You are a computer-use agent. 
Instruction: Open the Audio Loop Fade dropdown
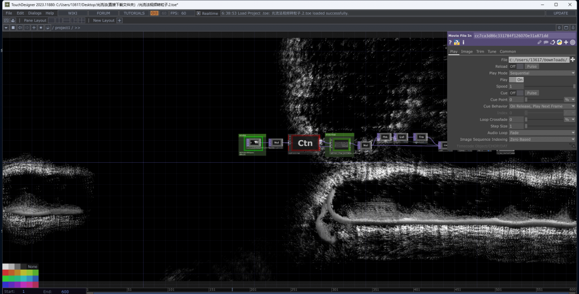coord(542,133)
